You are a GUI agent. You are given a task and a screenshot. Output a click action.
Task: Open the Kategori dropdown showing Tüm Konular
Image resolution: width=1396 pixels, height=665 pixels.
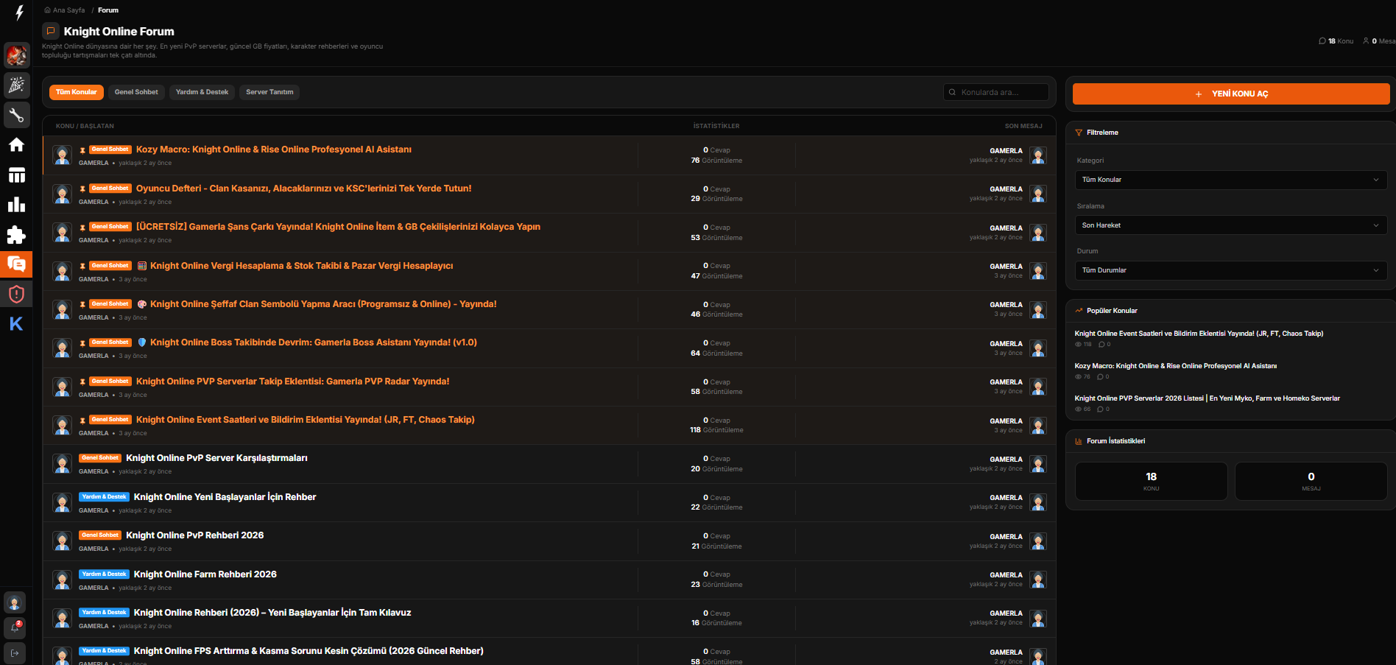[x=1231, y=180]
